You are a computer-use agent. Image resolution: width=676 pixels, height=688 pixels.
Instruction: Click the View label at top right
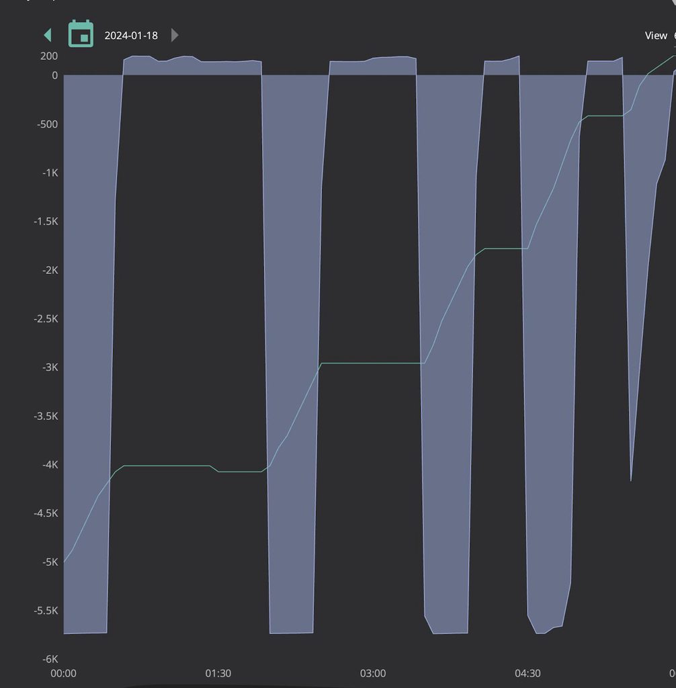[655, 36]
